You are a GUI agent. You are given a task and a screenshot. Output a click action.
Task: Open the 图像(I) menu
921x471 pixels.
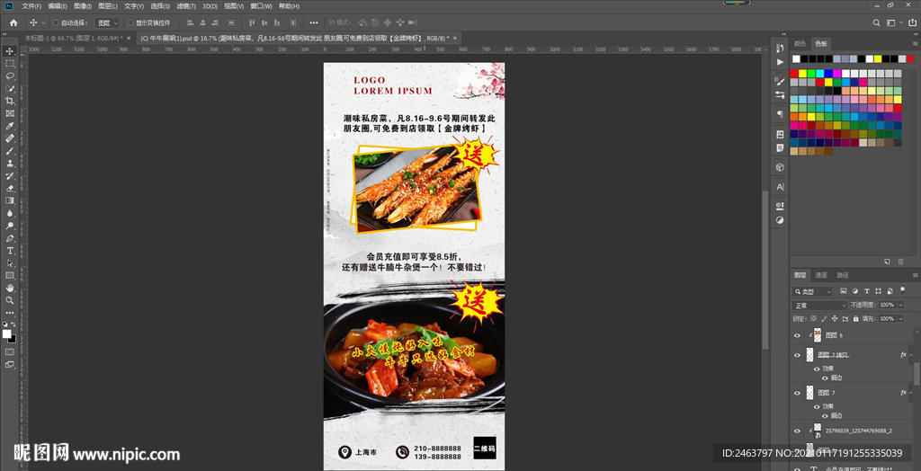[82, 6]
